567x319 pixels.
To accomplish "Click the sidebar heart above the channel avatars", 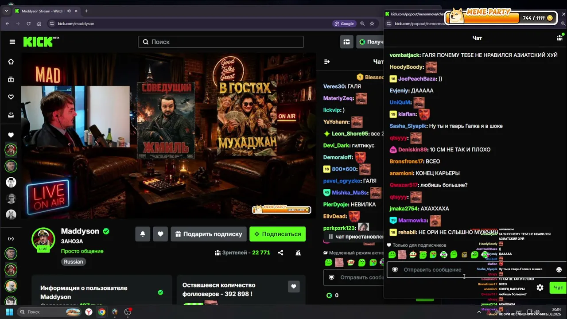I will pos(11,135).
